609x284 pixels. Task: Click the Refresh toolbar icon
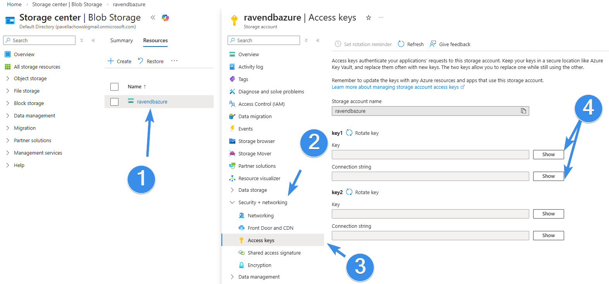401,44
